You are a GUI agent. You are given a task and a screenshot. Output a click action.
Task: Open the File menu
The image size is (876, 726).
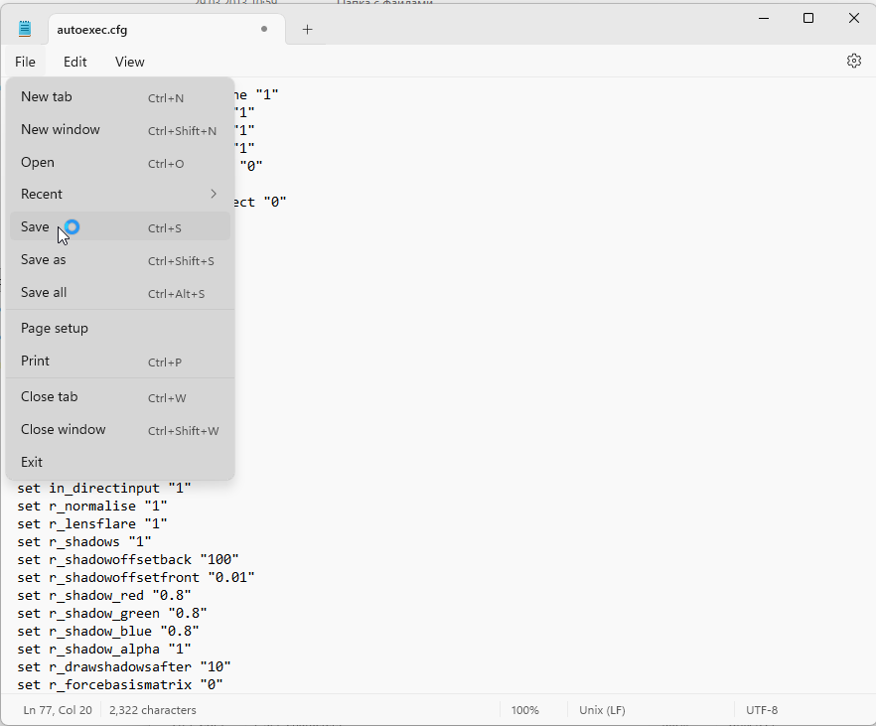pos(25,62)
